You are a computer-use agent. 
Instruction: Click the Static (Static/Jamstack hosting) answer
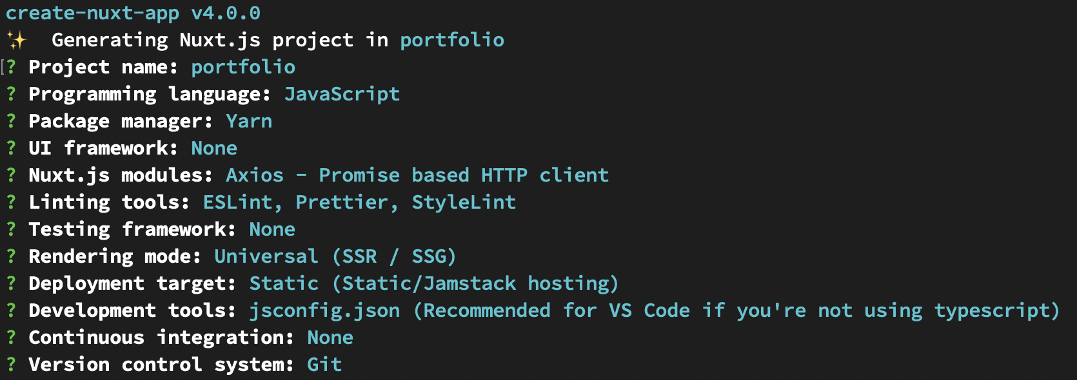tap(433, 283)
